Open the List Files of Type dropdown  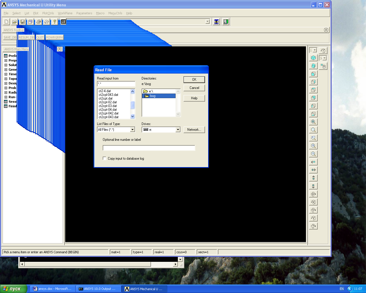click(x=132, y=130)
